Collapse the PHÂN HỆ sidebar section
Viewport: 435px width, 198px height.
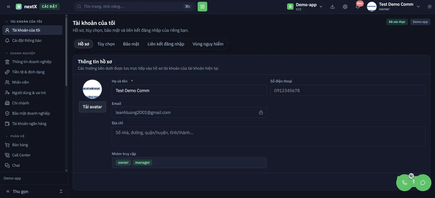[x=15, y=136]
